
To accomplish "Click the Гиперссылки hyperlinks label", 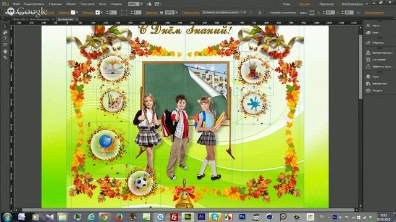I will (x=191, y=12).
